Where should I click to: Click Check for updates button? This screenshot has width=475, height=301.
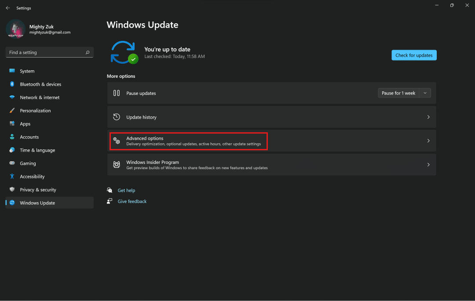coord(414,55)
